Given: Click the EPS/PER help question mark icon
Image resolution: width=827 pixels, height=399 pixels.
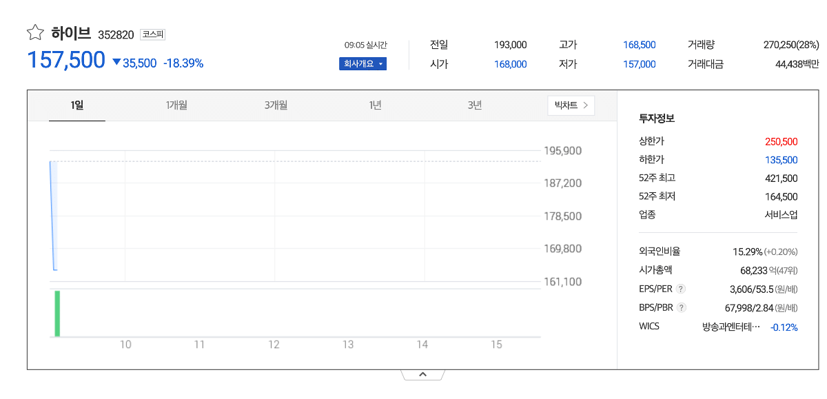Looking at the screenshot, I should pos(681,289).
